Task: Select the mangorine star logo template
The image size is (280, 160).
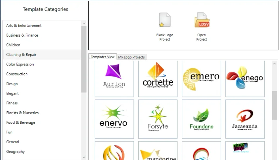Action: tap(158, 151)
